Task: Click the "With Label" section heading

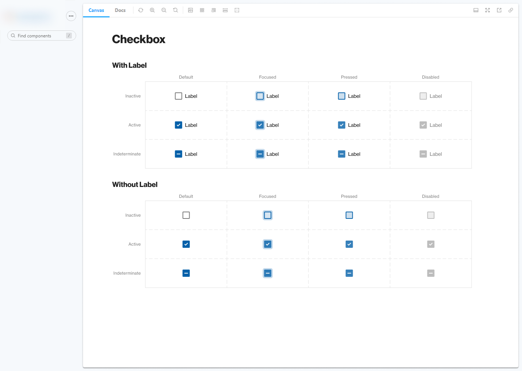Action: tap(129, 65)
